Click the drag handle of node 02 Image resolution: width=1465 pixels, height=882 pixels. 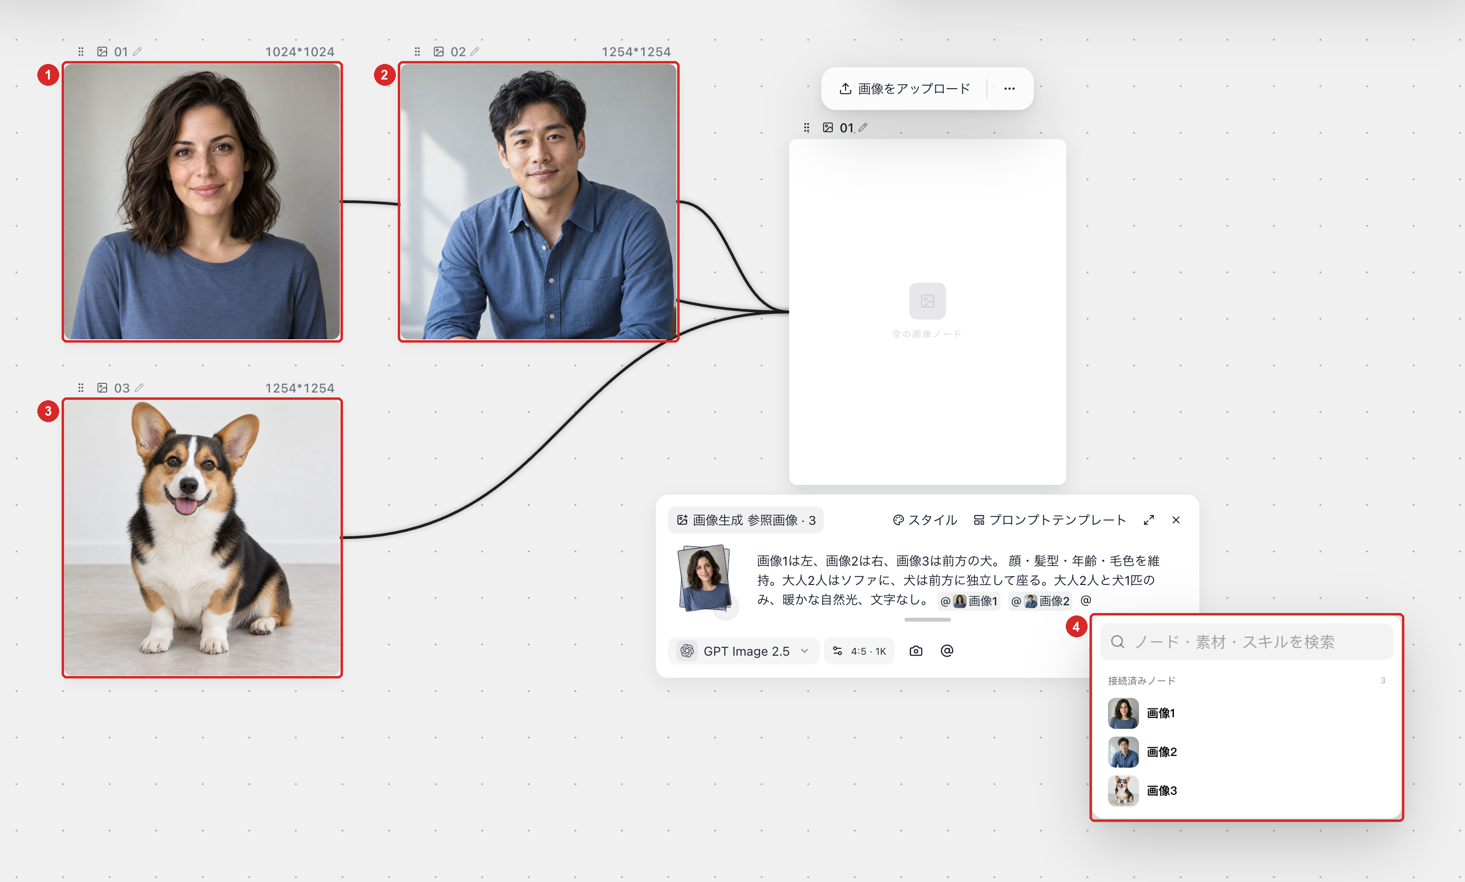417,52
